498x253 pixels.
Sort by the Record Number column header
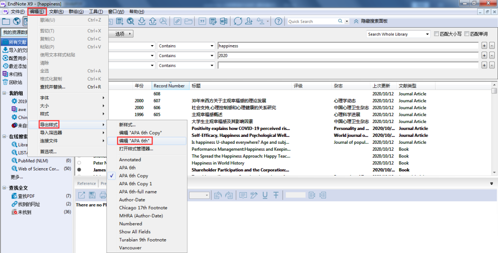coord(171,86)
